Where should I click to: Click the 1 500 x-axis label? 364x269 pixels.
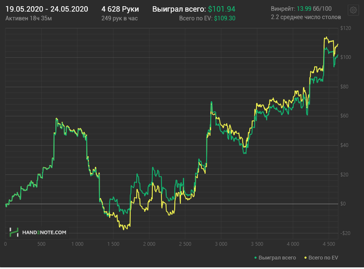[113, 244]
